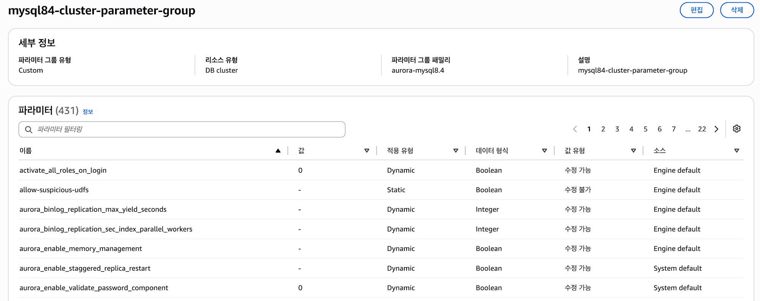Sort by 적용 유형 column arrow
The width and height of the screenshot is (760, 301).
pos(456,151)
